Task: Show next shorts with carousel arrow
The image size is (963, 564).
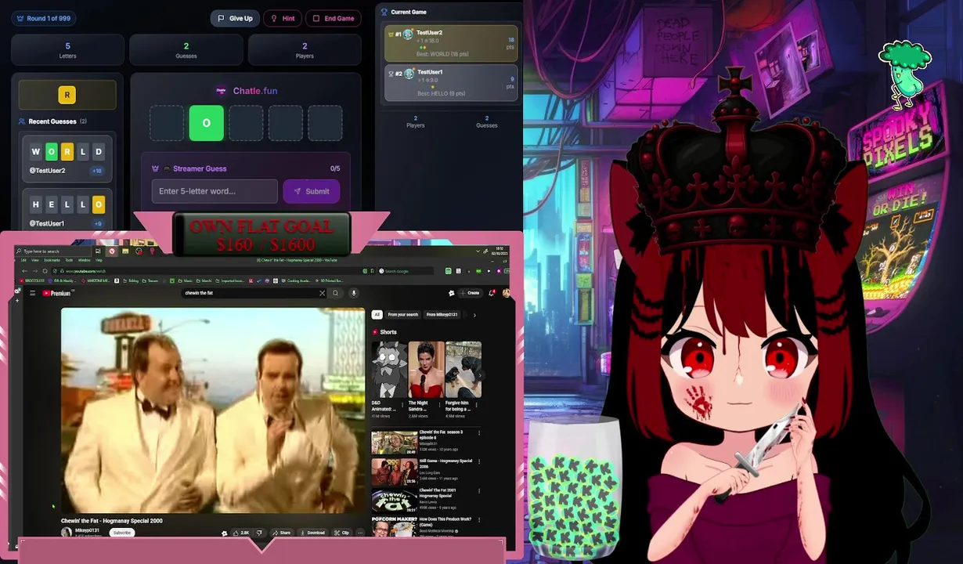Action: [x=479, y=375]
